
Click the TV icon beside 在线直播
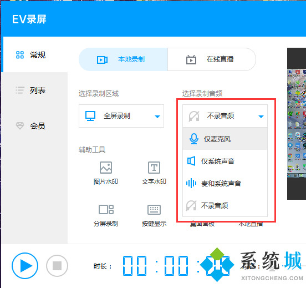pyautogui.click(x=191, y=59)
